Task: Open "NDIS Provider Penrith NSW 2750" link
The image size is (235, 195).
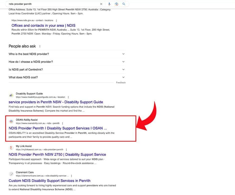Action: (57, 155)
